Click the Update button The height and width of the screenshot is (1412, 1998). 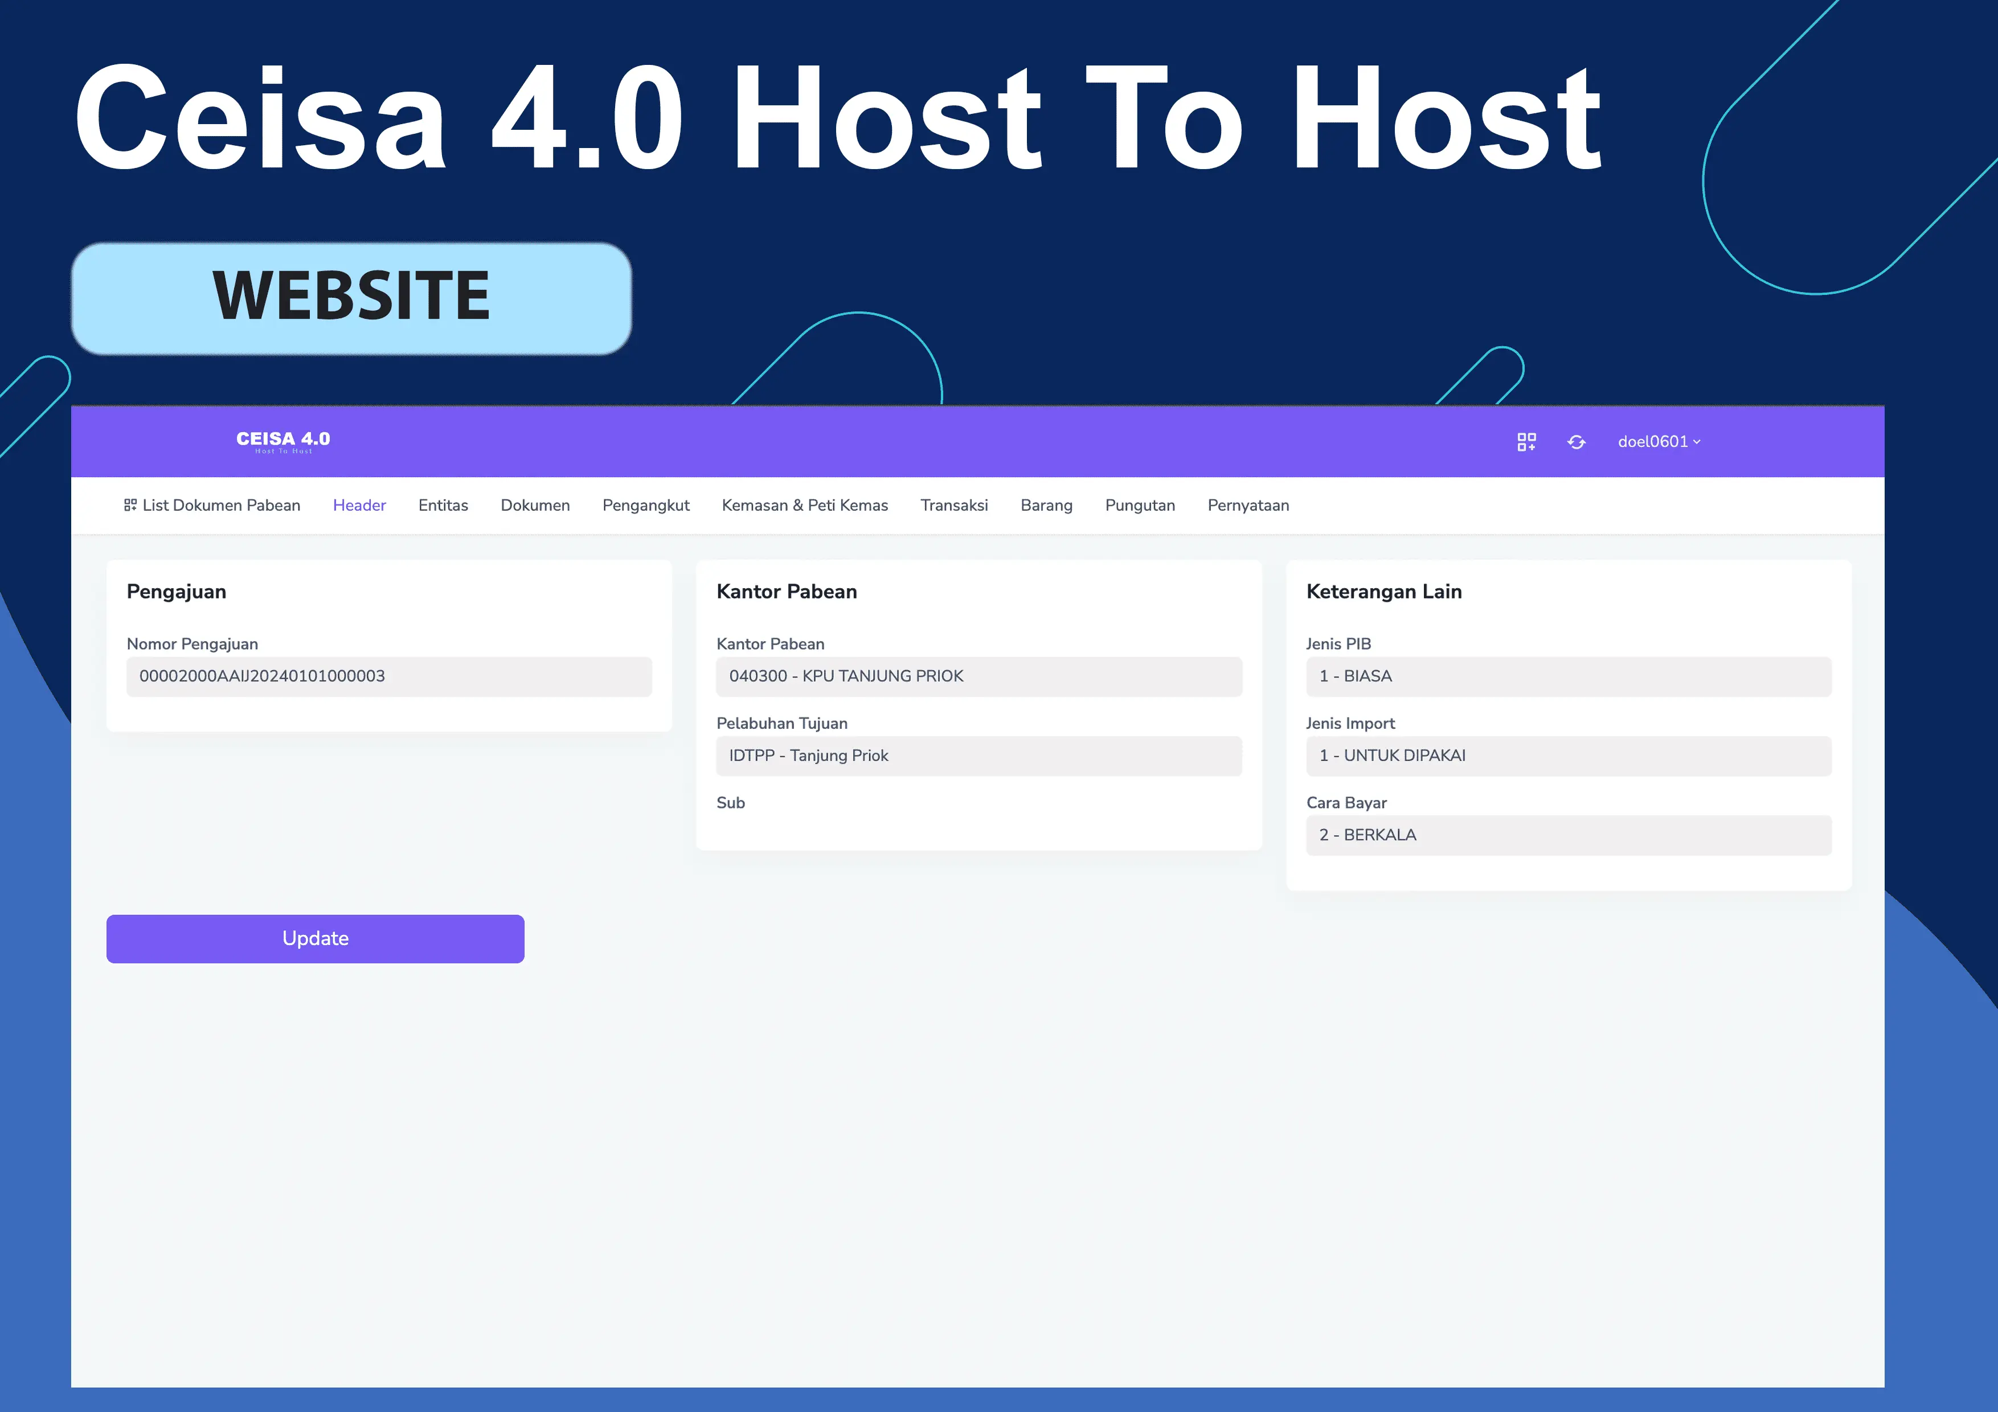pyautogui.click(x=315, y=939)
